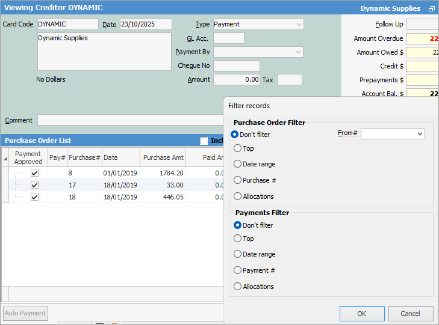Click into the Cheque No field

tap(237, 66)
